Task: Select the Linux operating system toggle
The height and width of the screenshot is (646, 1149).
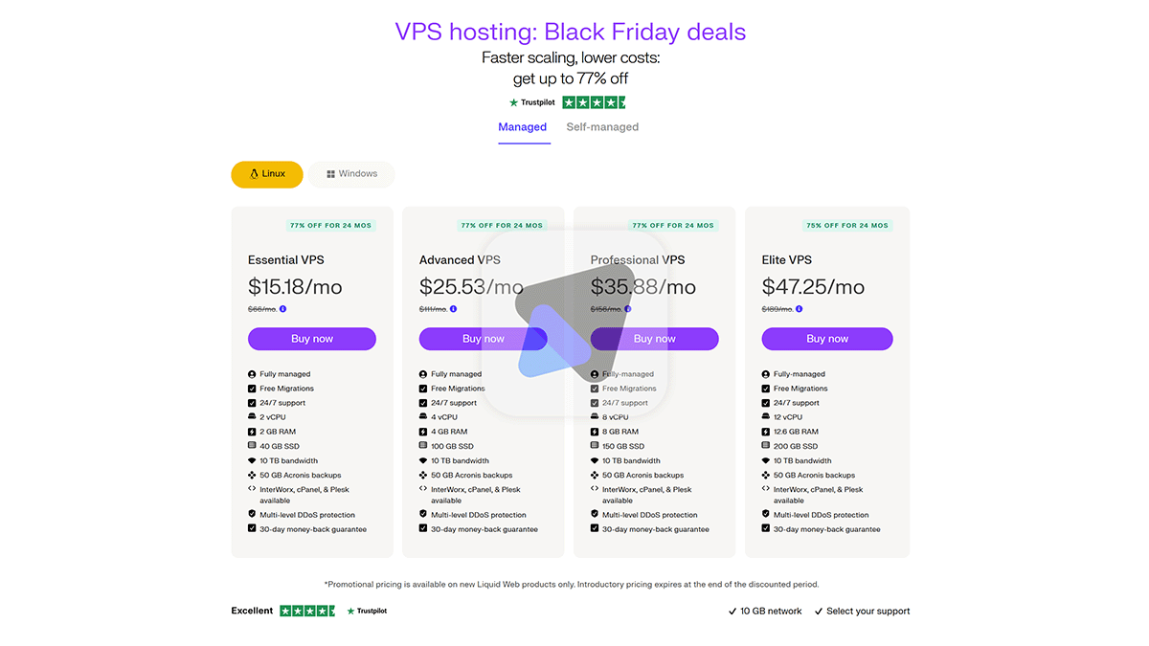Action: click(267, 174)
